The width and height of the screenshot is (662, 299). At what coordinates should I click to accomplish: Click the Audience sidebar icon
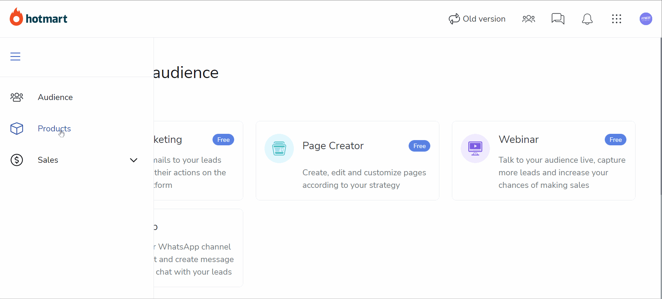pos(17,97)
